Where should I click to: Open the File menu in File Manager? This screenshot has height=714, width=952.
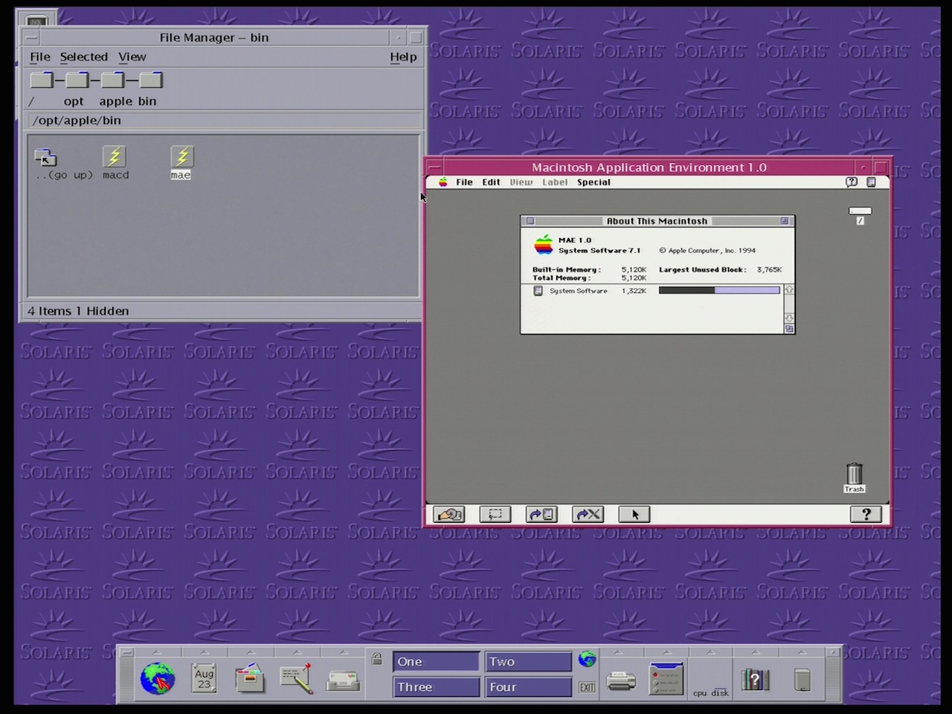point(40,57)
